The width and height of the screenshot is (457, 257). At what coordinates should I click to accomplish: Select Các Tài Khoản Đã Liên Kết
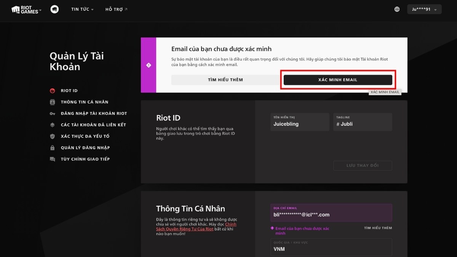pyautogui.click(x=93, y=125)
